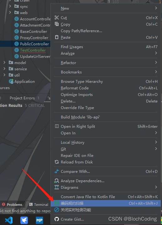Open the MP app in taskbar
The height and width of the screenshot is (225, 162).
tap(39, 220)
